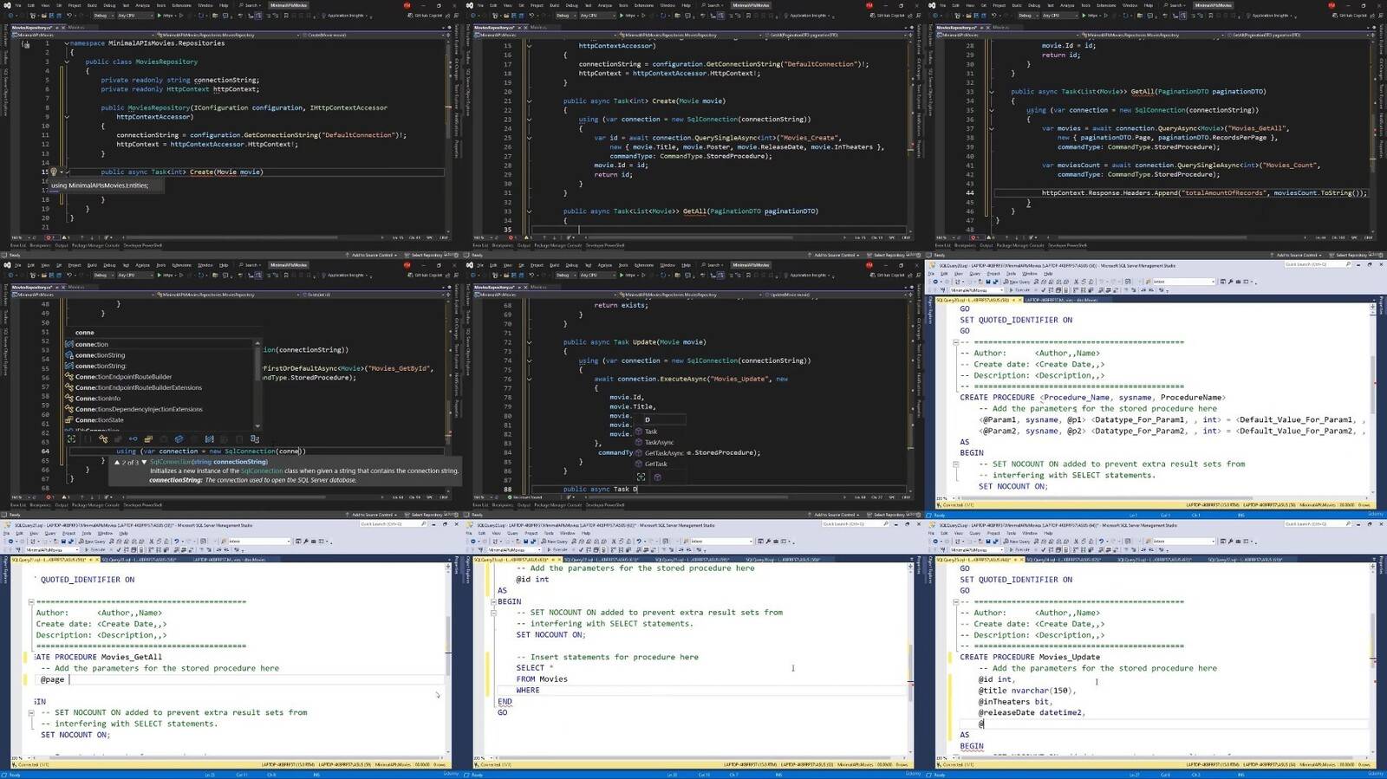This screenshot has height=779, width=1387.
Task: Start debugging with https in the namespace code window
Action: tap(166, 16)
